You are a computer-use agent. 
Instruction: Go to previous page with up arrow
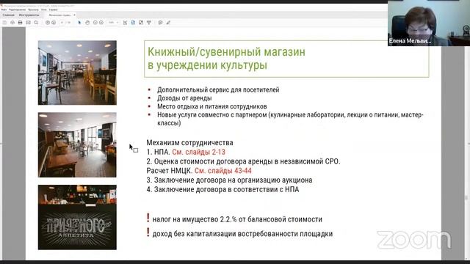coord(48,23)
